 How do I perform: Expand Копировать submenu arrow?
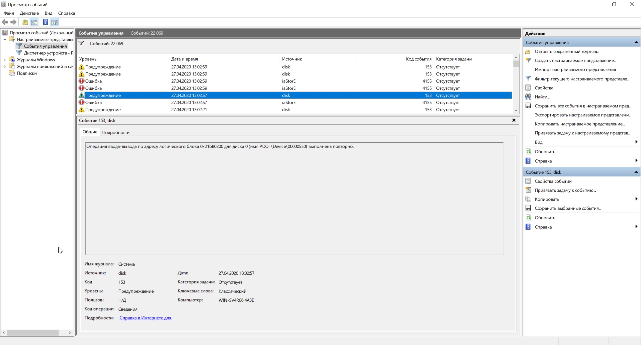636,199
